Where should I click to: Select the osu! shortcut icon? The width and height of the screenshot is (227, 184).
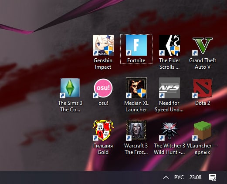point(103,88)
